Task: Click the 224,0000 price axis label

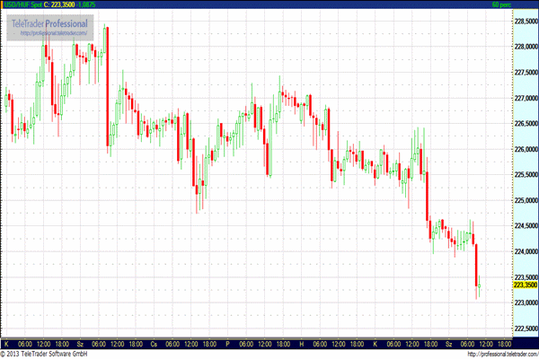Action: tap(525, 251)
